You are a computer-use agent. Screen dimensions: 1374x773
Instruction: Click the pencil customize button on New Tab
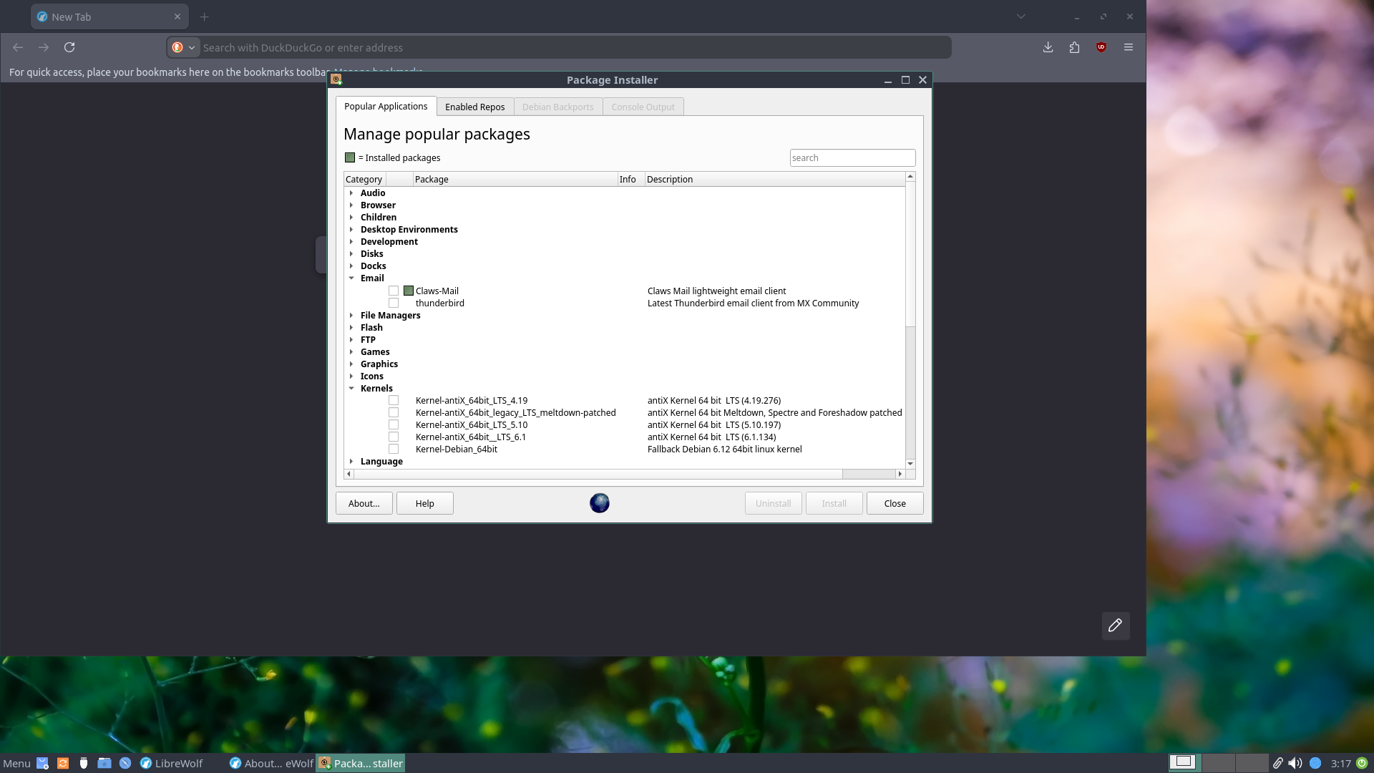1116,626
